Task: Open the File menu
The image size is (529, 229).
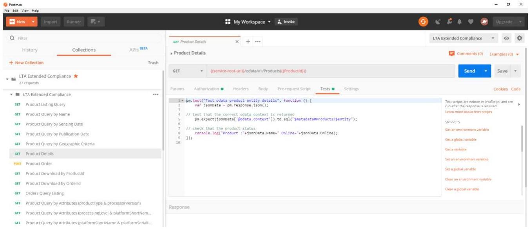Action: tap(7, 10)
